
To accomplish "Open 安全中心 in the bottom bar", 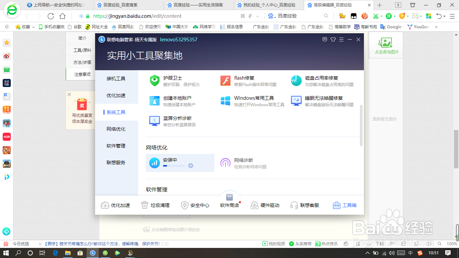I will (x=195, y=205).
